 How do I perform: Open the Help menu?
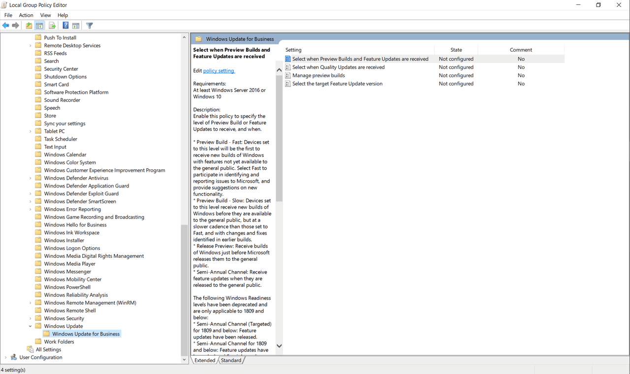click(63, 15)
